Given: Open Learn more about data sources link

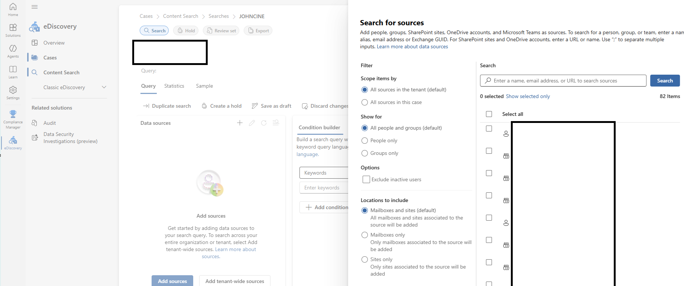Looking at the screenshot, I should [412, 46].
